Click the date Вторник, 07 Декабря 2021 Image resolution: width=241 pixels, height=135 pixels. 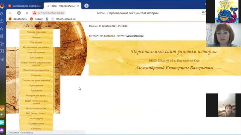[x=108, y=26]
